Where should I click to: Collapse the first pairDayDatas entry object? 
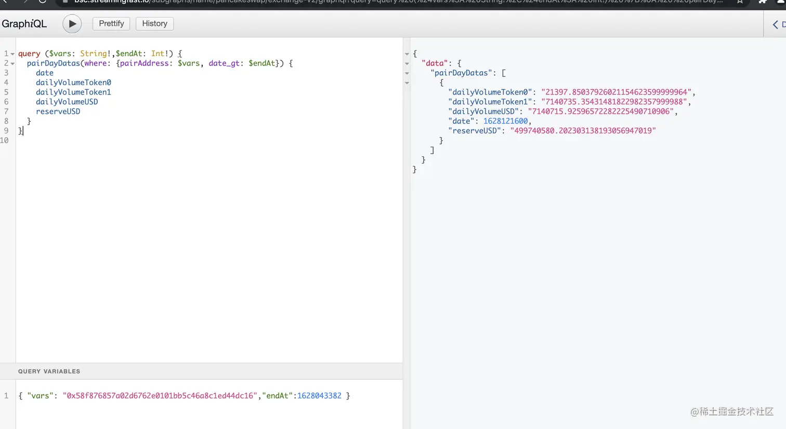[x=407, y=83]
